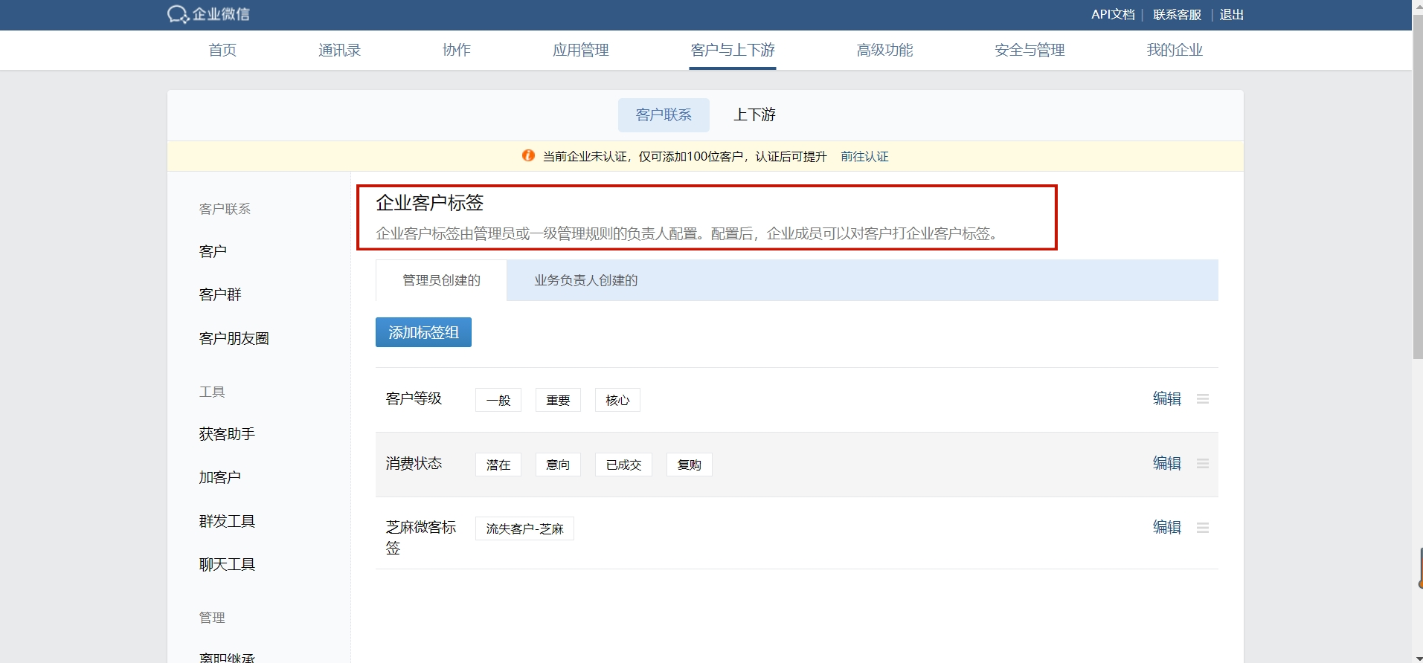
Task: Click the 意向 tag
Action: pos(558,465)
